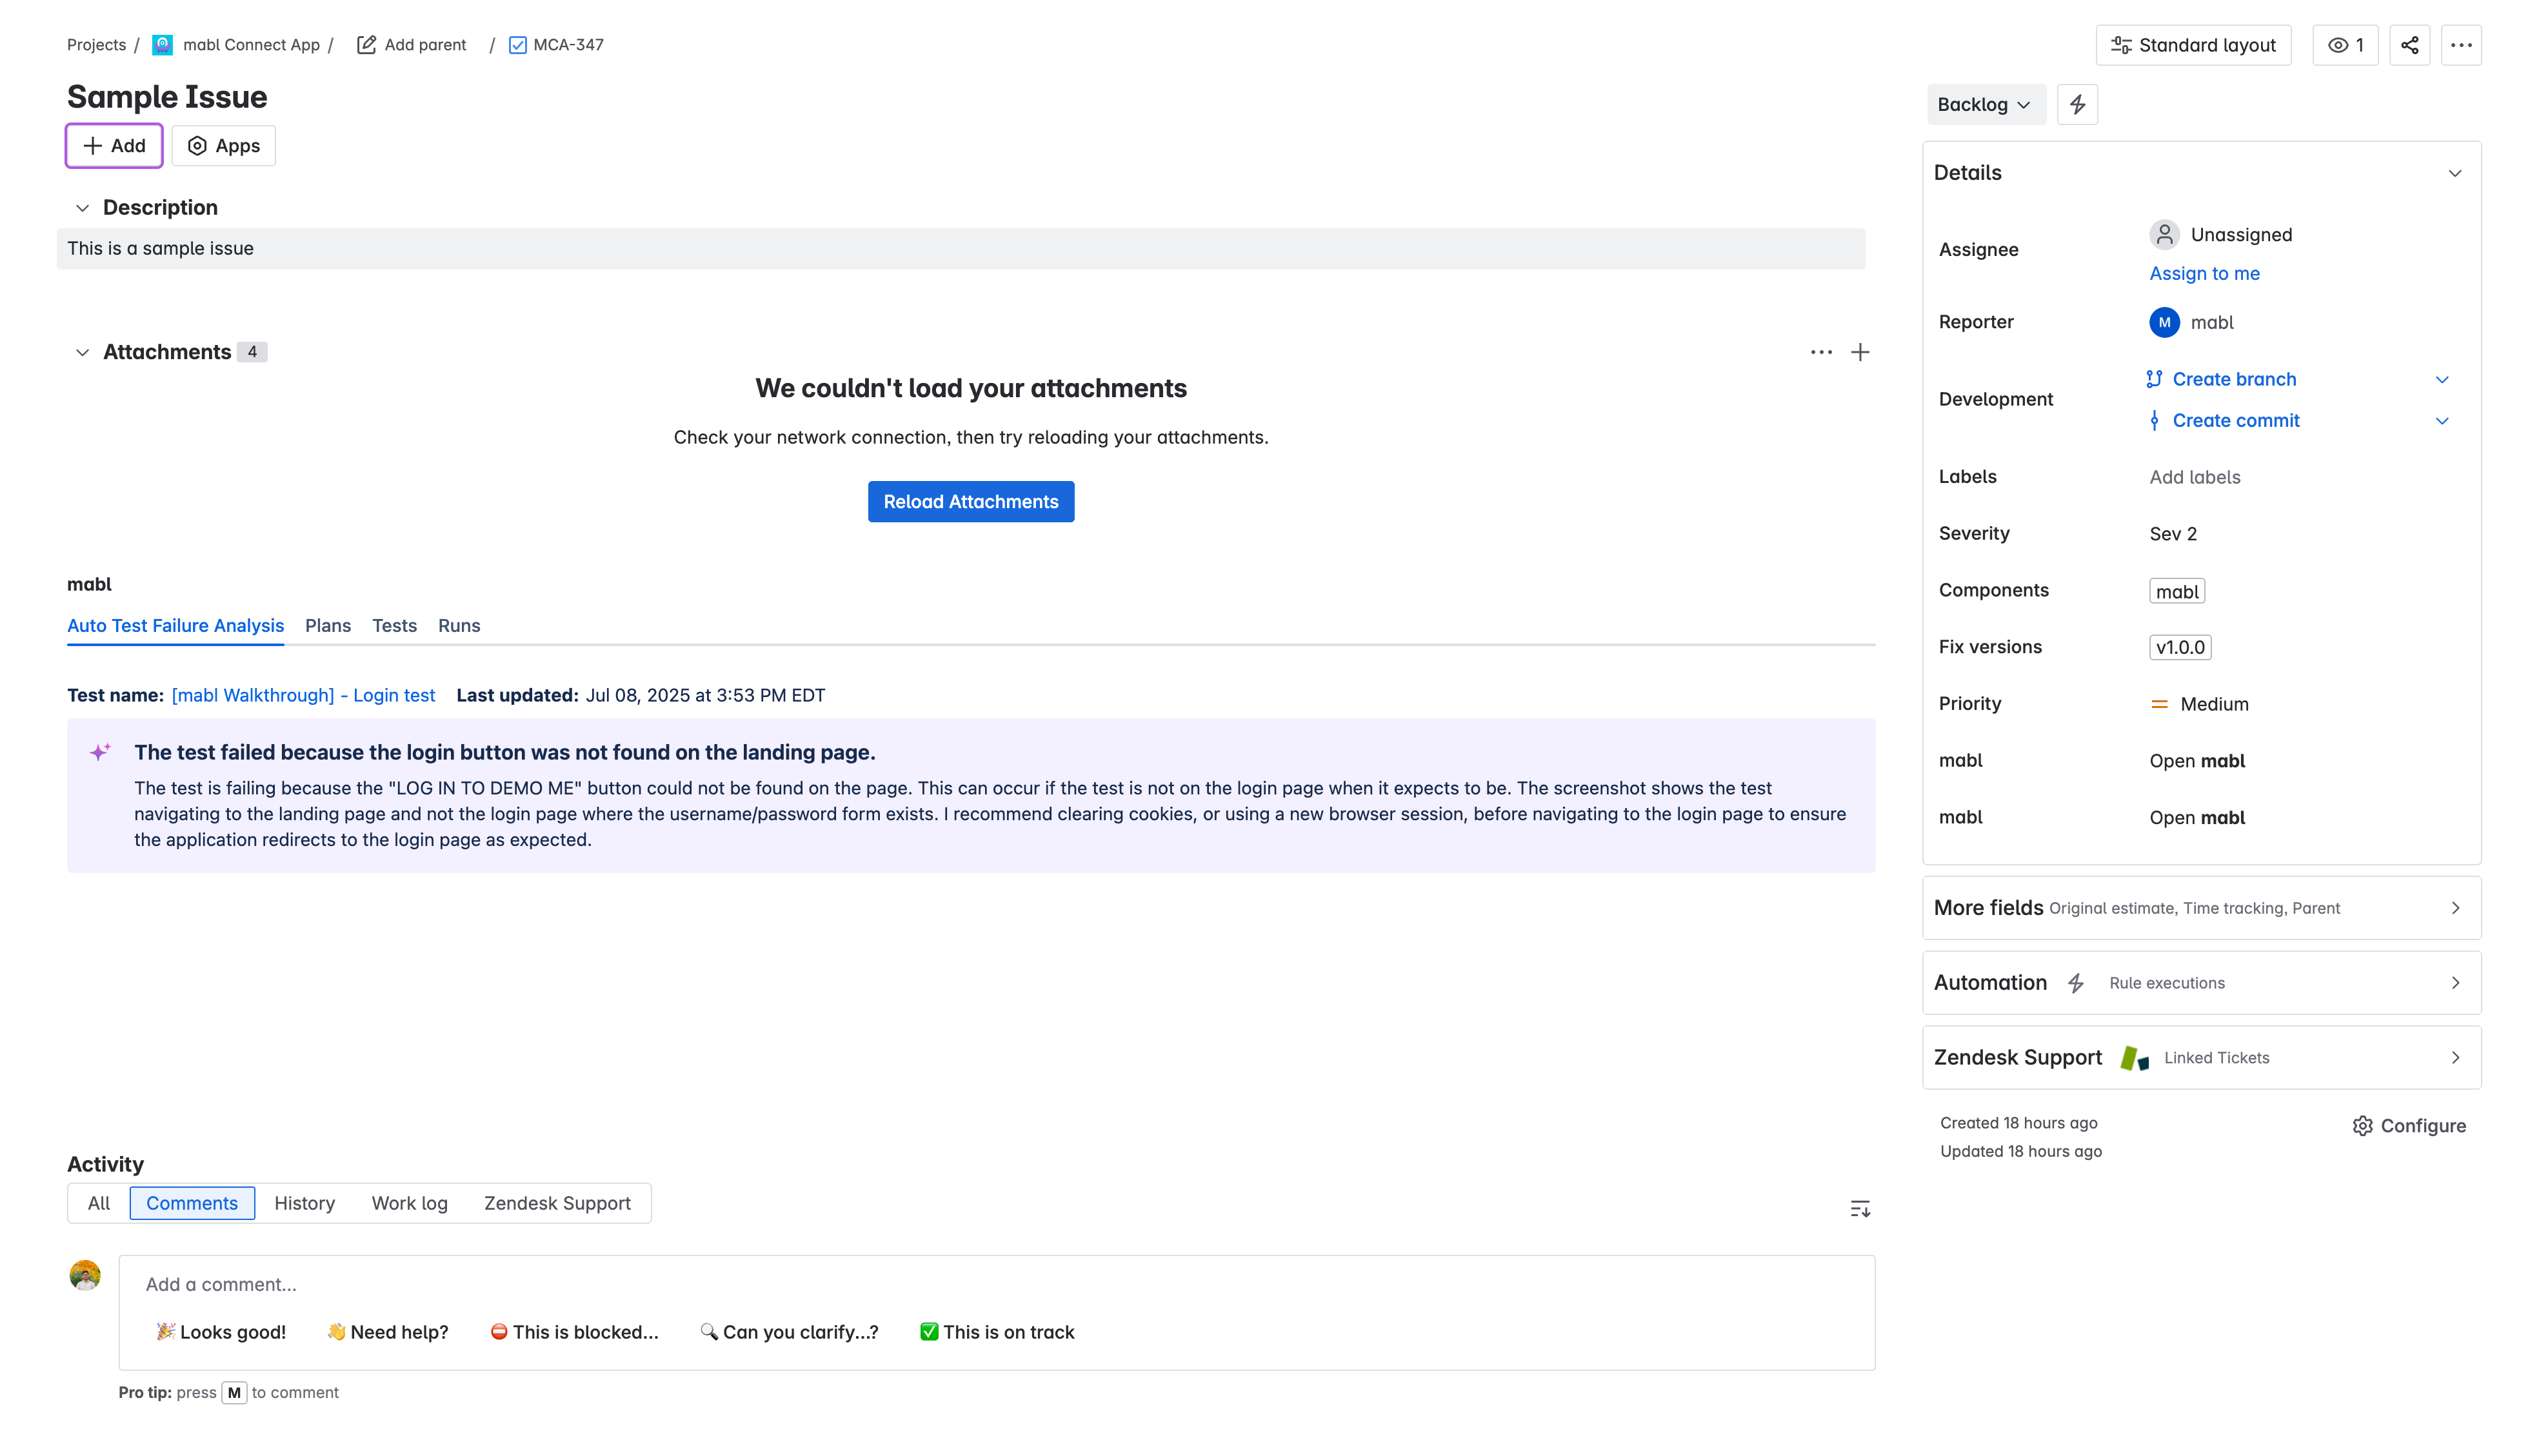Click the issue description text

160,248
